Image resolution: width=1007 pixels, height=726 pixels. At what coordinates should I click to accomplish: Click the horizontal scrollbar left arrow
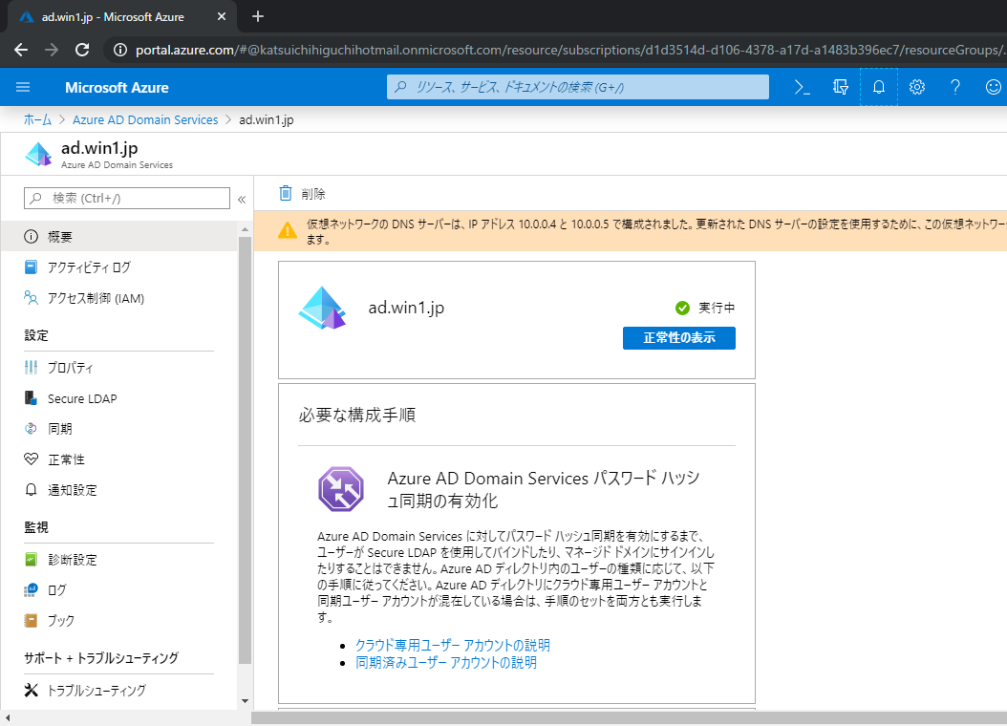(x=7, y=717)
